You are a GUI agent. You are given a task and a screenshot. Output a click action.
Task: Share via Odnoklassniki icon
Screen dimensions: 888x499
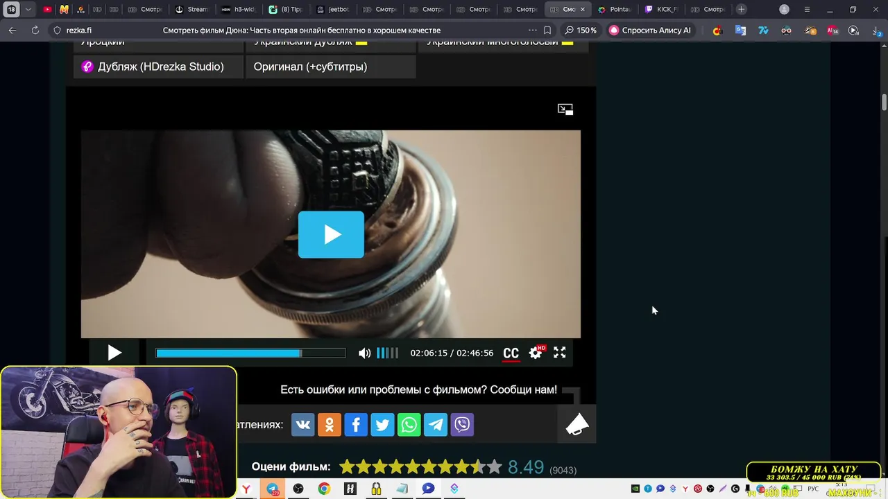pos(330,424)
